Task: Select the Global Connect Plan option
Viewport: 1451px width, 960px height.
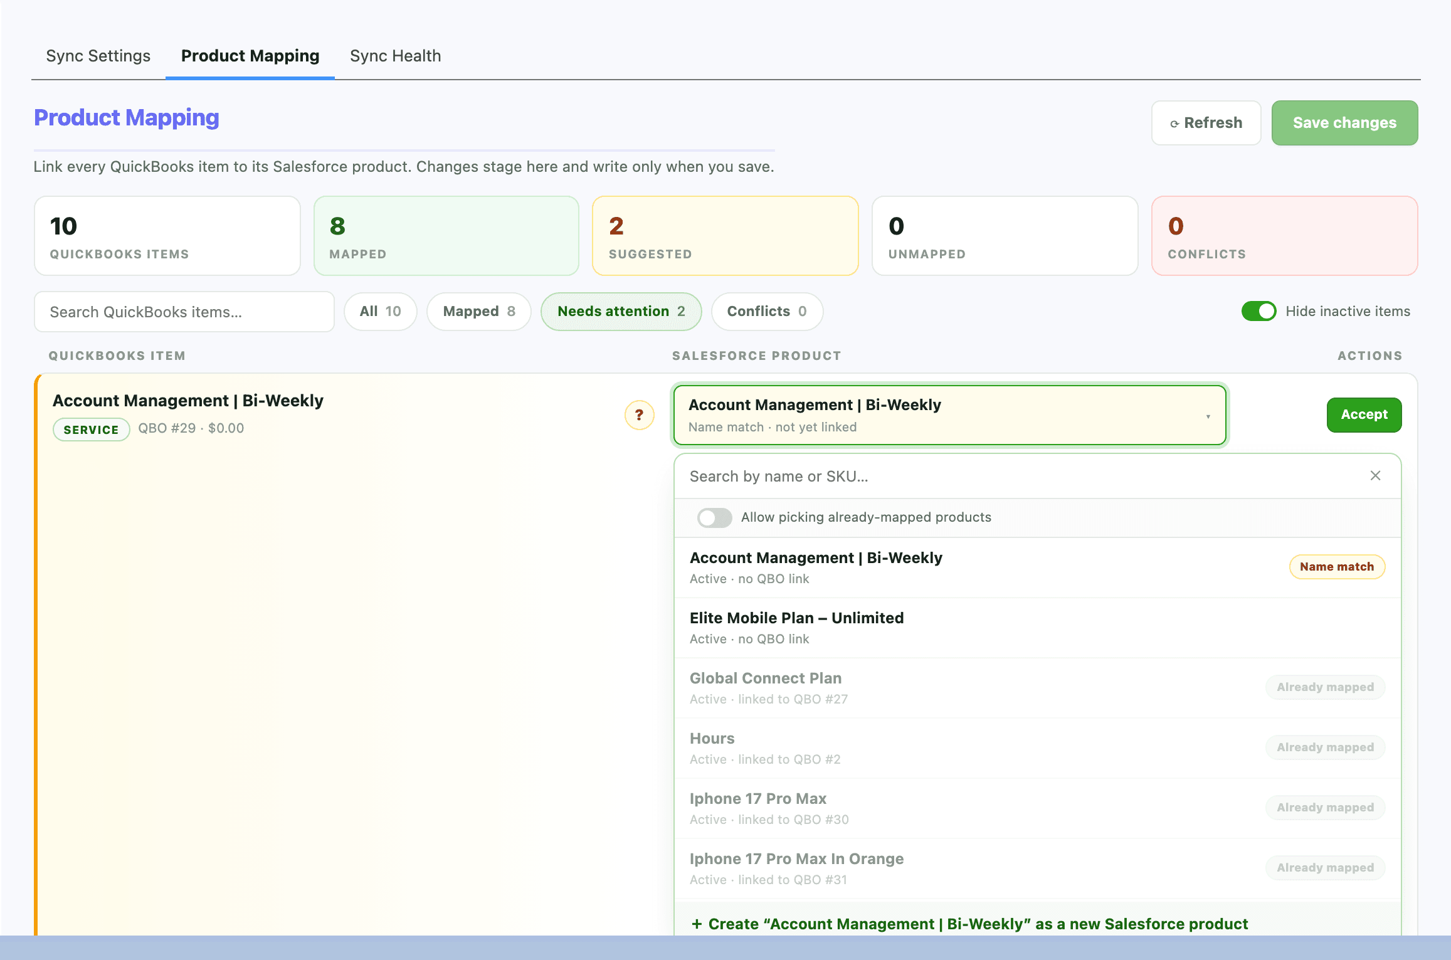Action: (x=1037, y=688)
